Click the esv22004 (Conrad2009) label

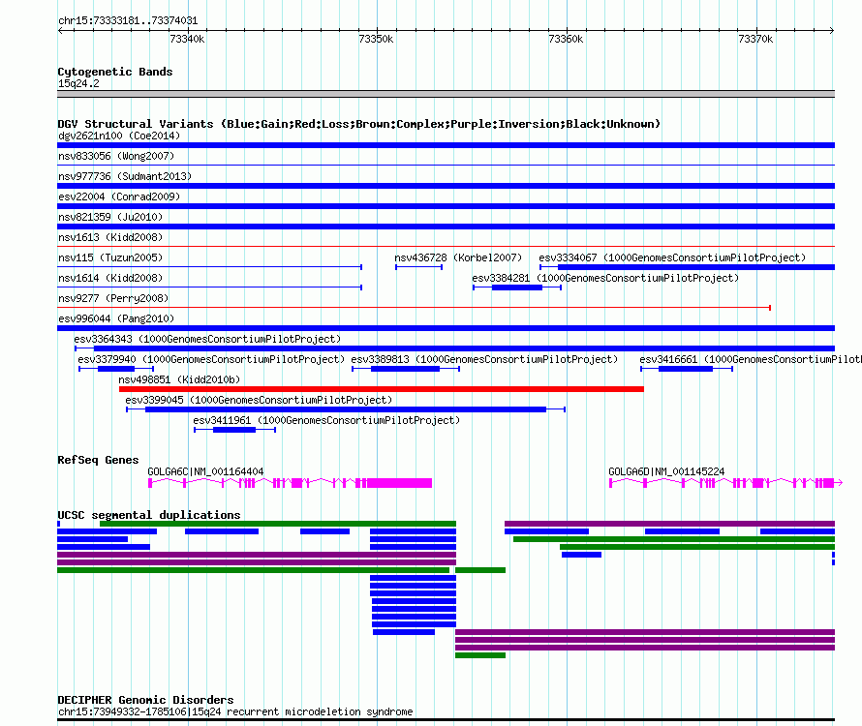119,197
